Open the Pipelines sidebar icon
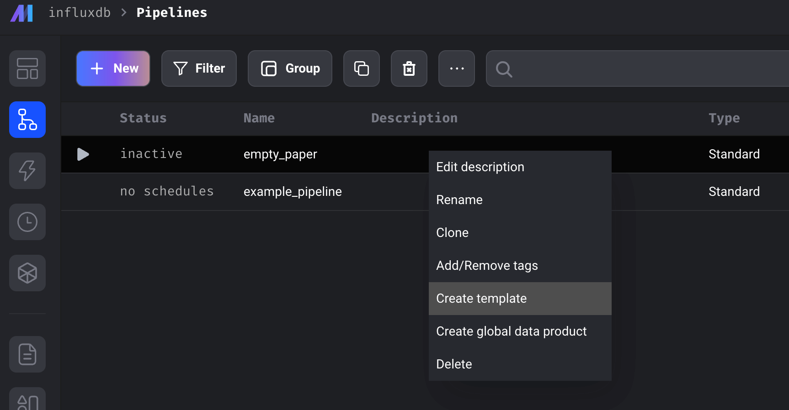Screen dimensions: 789x410 [27, 120]
